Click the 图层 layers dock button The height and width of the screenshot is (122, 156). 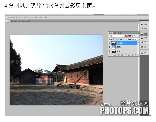click(144, 34)
